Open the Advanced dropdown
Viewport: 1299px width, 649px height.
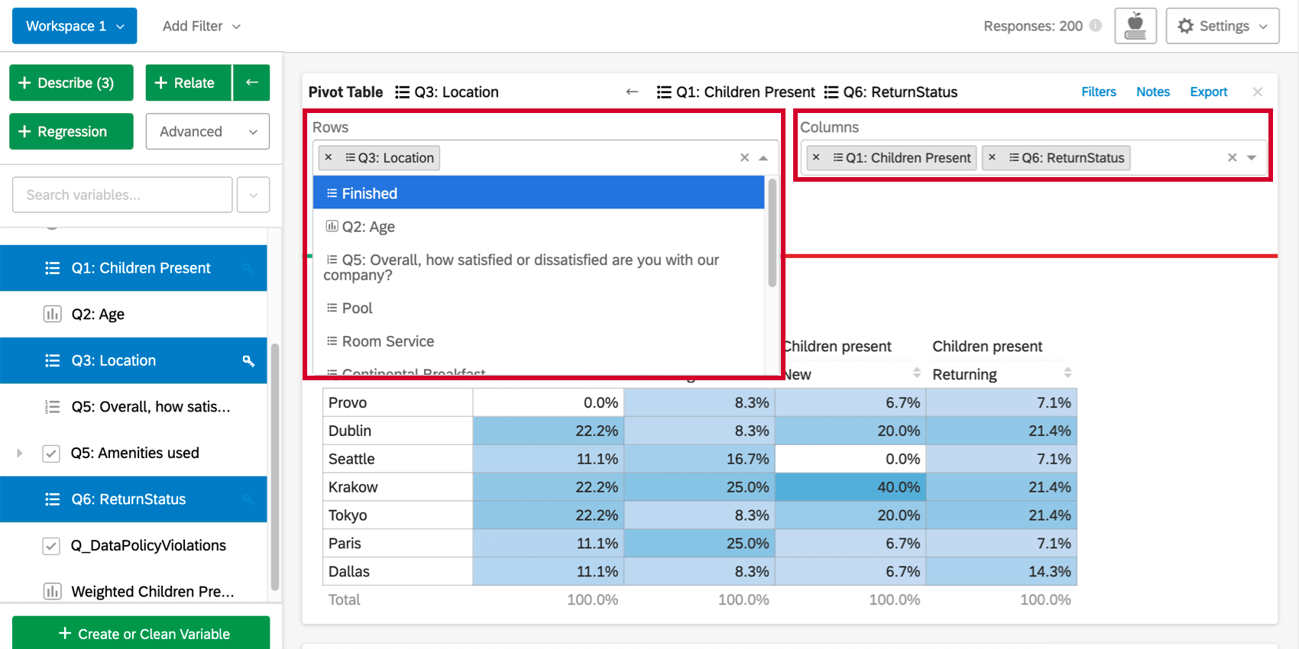tap(207, 131)
